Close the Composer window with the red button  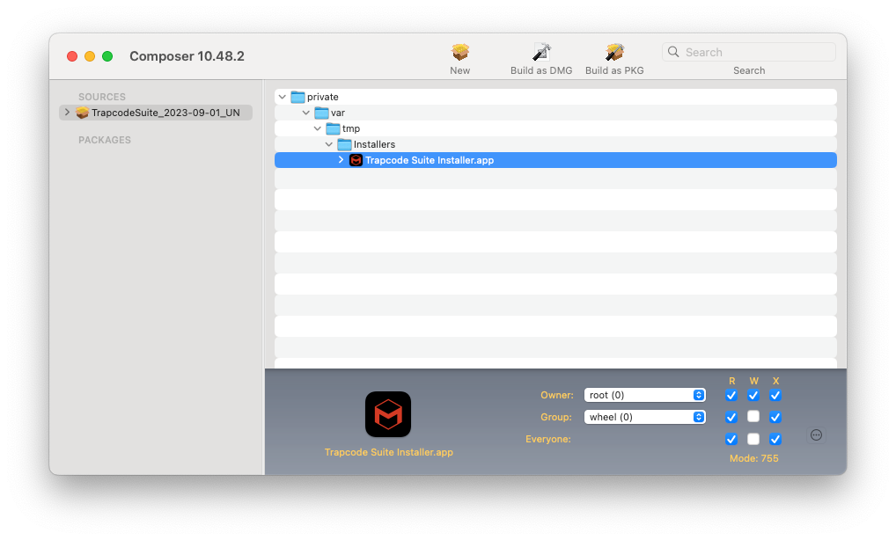(x=72, y=56)
